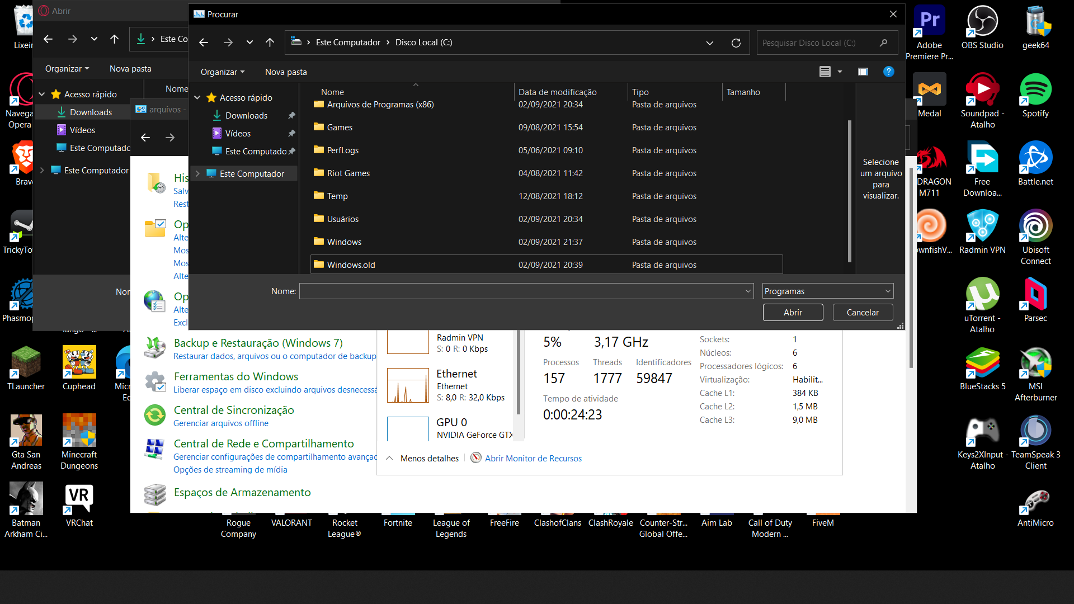Open the OBS Studio desktop shortcut
The image size is (1074, 604).
coord(982,27)
